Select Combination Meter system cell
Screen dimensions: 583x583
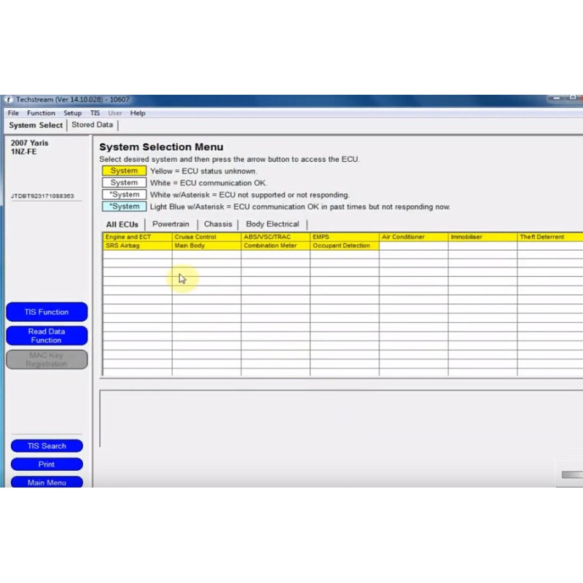(275, 246)
